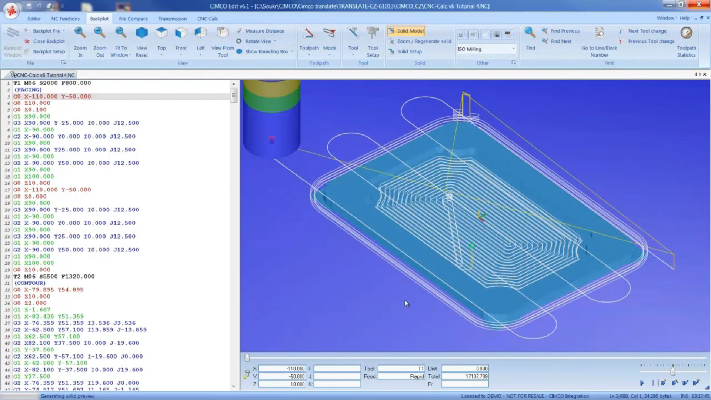Open the Transmission tab
Viewport: 711px width, 400px height.
pos(172,19)
